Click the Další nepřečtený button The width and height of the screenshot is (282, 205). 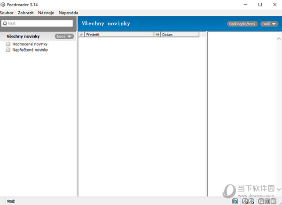click(x=242, y=24)
